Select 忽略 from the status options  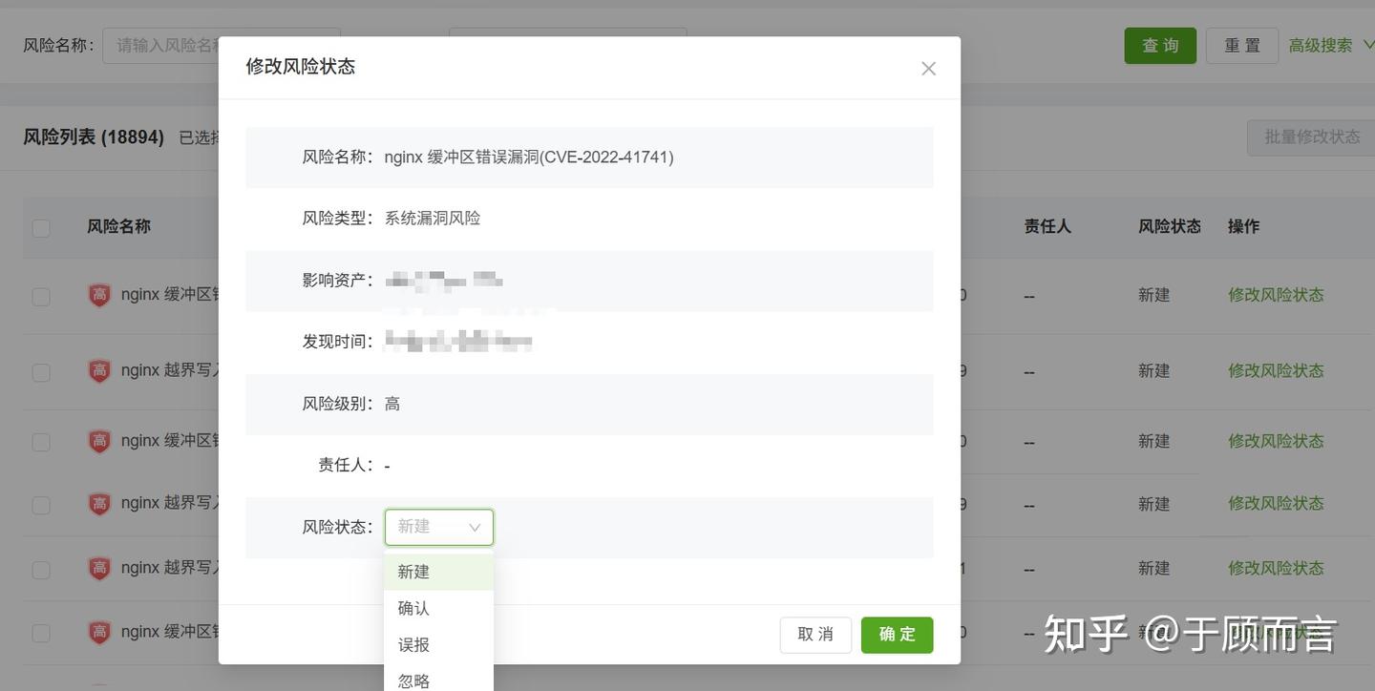(x=439, y=681)
